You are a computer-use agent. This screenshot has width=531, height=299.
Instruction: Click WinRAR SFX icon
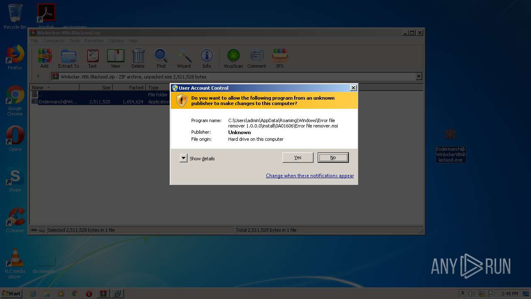[x=280, y=59]
